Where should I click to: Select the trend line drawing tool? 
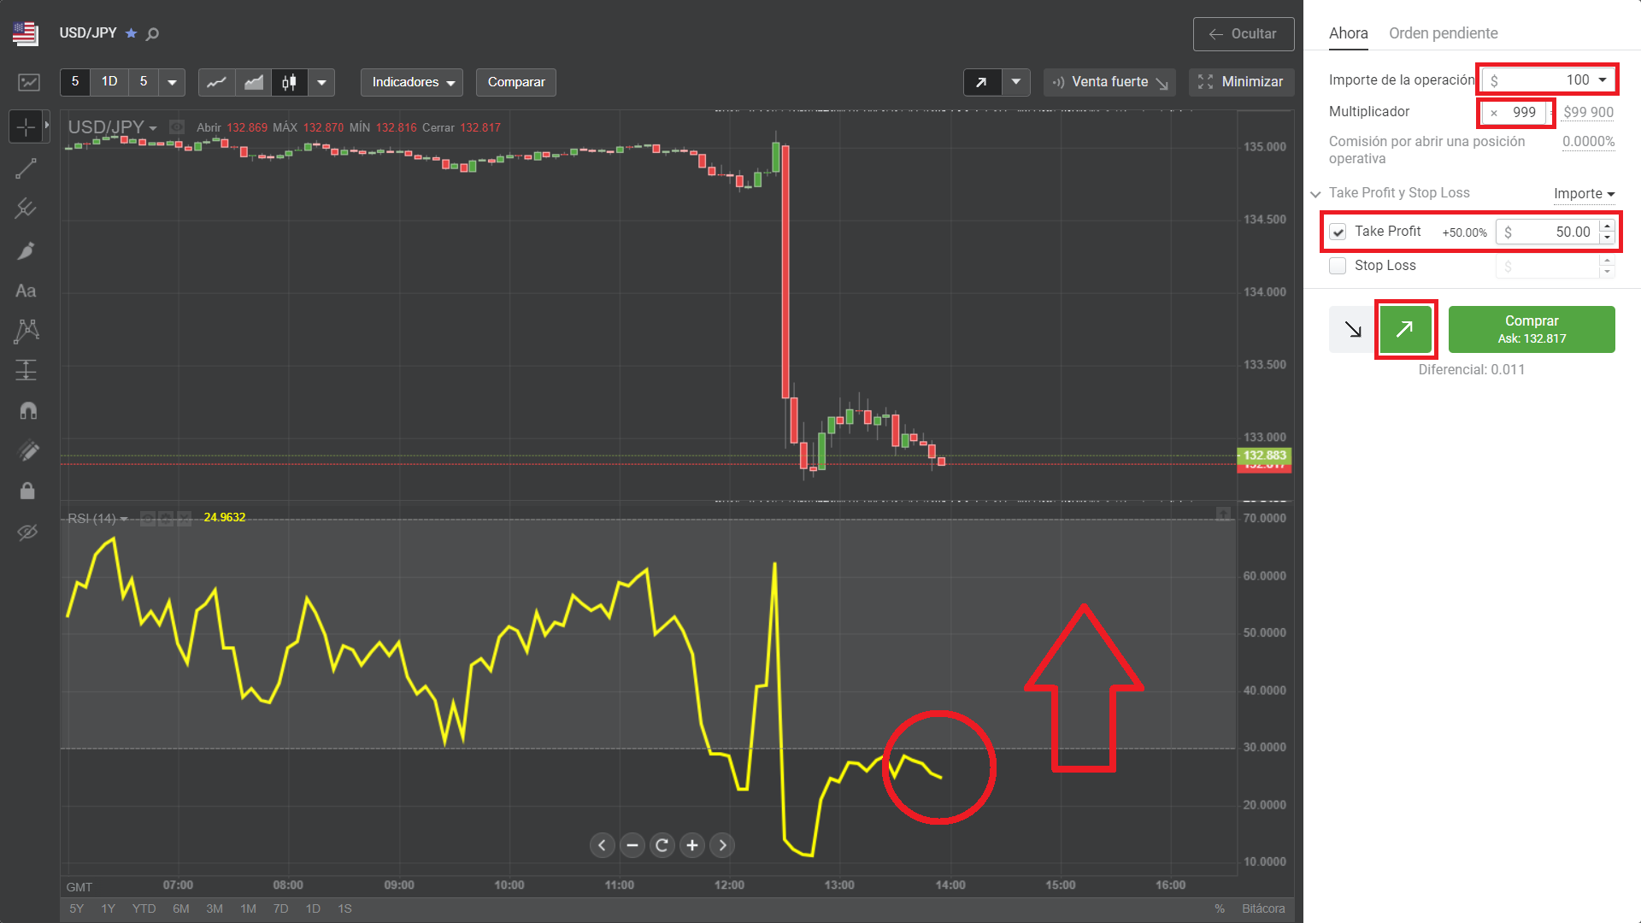point(26,168)
